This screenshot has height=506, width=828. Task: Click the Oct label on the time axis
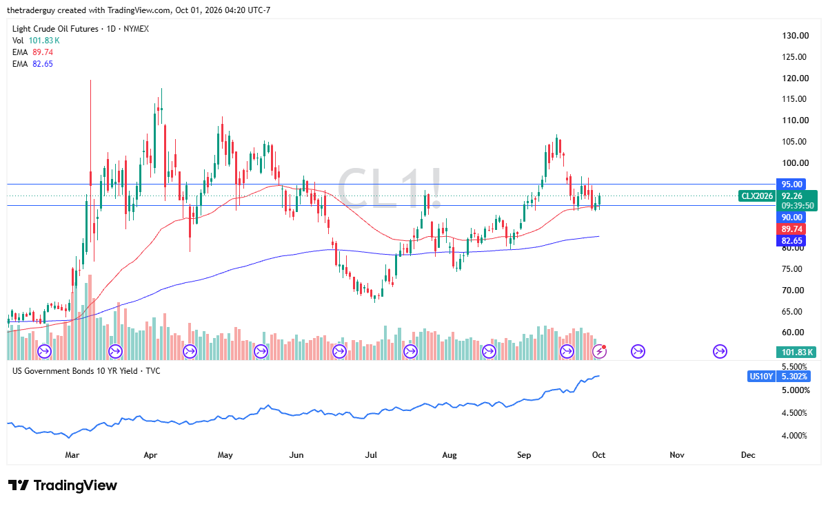click(x=599, y=455)
